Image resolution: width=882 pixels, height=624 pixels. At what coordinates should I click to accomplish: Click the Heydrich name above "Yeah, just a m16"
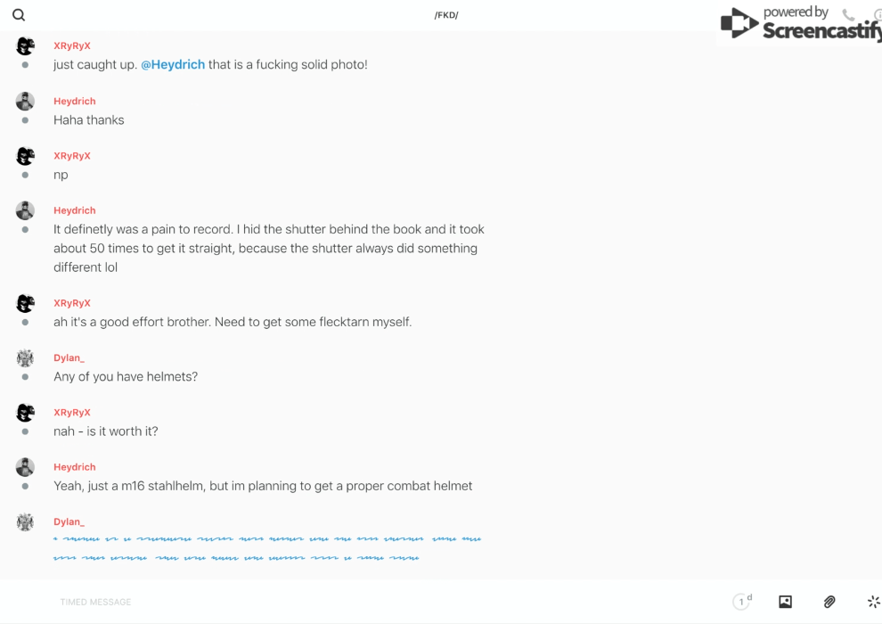coord(75,467)
